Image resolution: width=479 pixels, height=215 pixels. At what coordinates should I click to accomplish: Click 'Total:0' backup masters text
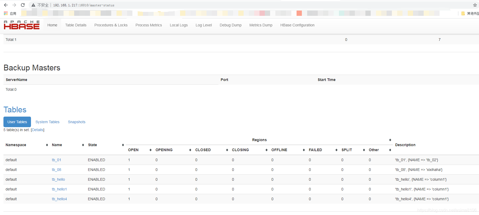[11, 89]
